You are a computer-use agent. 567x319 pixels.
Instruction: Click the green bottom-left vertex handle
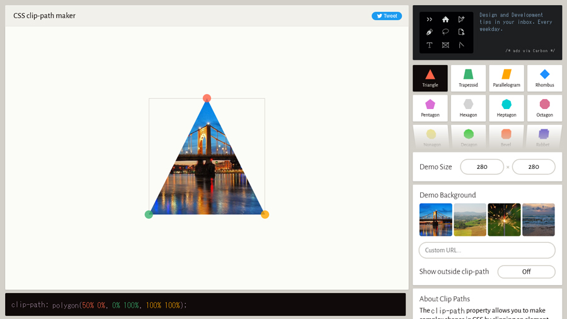point(149,214)
